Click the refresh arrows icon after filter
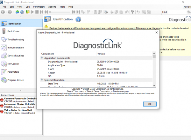 (138, 12)
